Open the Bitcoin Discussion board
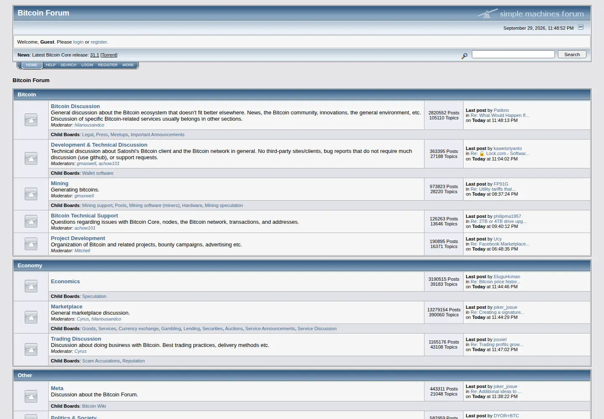This screenshot has height=419, width=604. pyautogui.click(x=75, y=106)
